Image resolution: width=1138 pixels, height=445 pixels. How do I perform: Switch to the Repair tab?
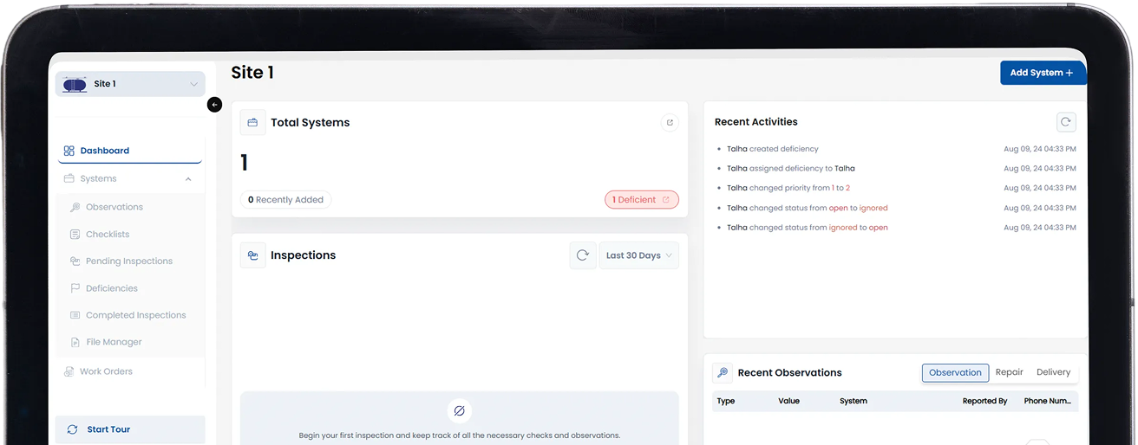pyautogui.click(x=1009, y=372)
